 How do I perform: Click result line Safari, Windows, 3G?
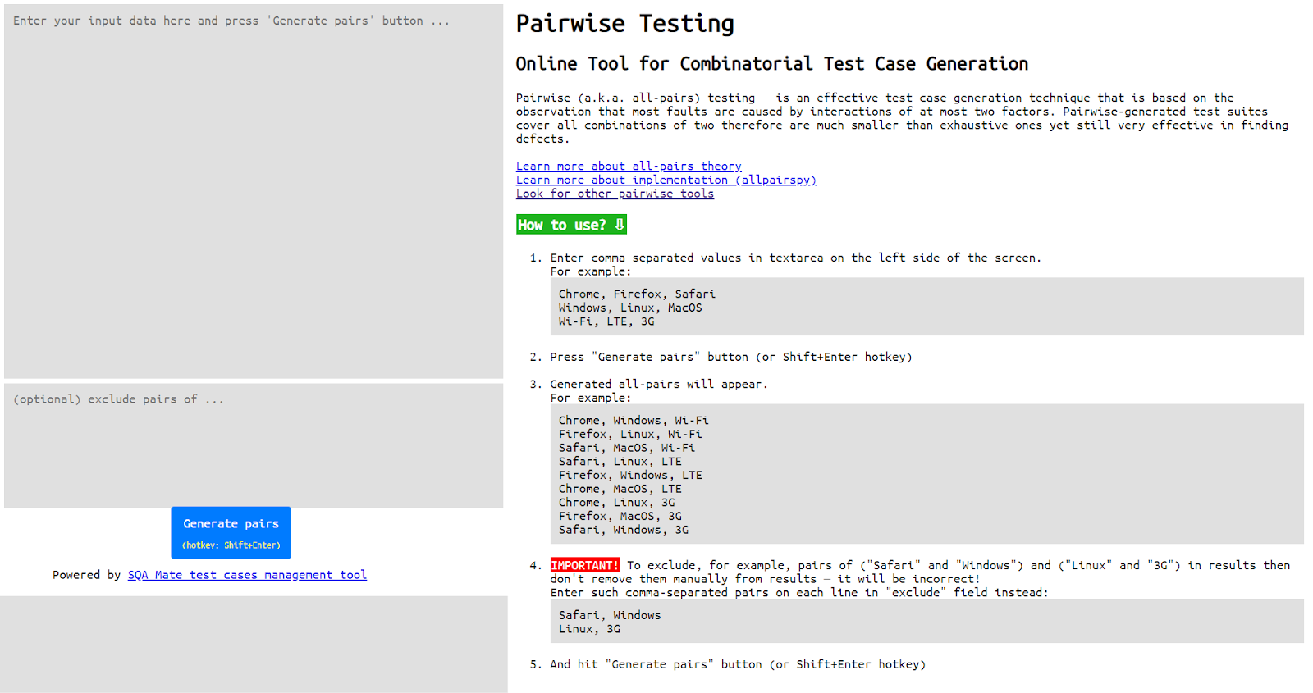(x=624, y=530)
